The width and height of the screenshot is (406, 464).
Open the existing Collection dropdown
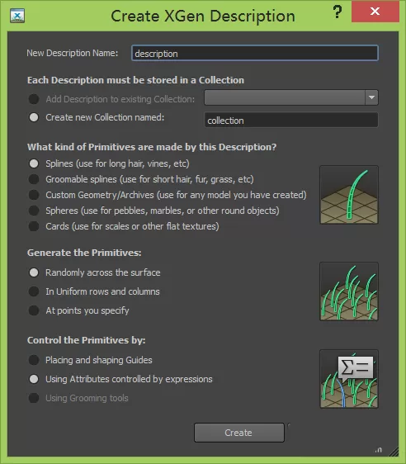click(291, 97)
